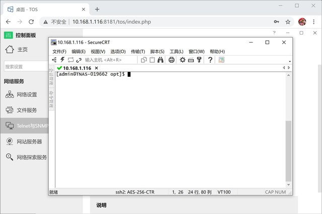The image size is (322, 214).
Task: Select the 10.168.1.116 session tab
Action: (x=77, y=68)
